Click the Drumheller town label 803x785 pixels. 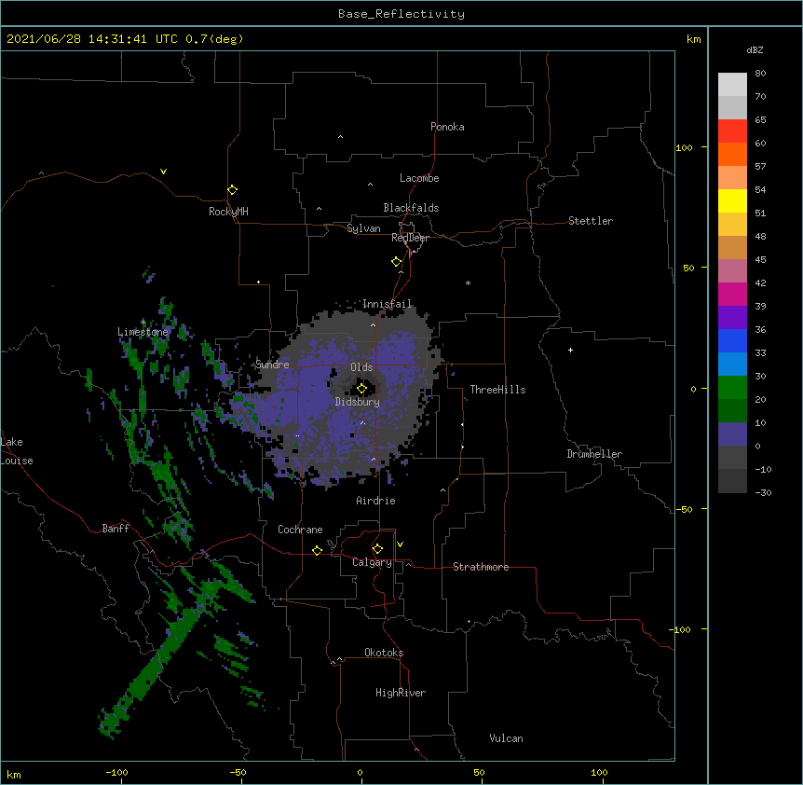(x=594, y=454)
